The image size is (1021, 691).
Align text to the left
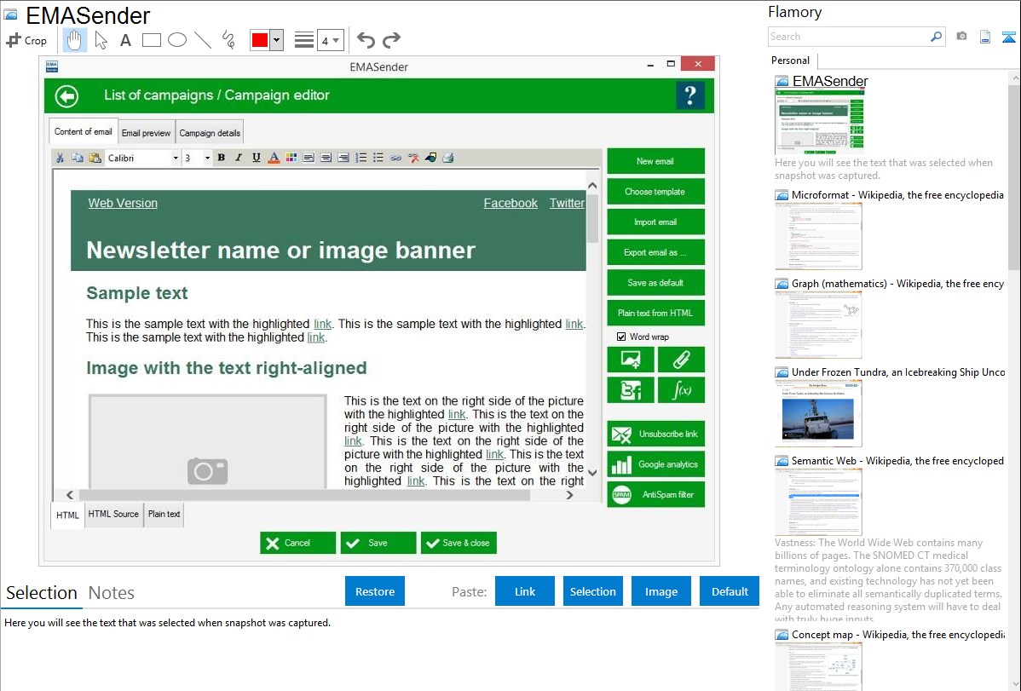pos(309,158)
